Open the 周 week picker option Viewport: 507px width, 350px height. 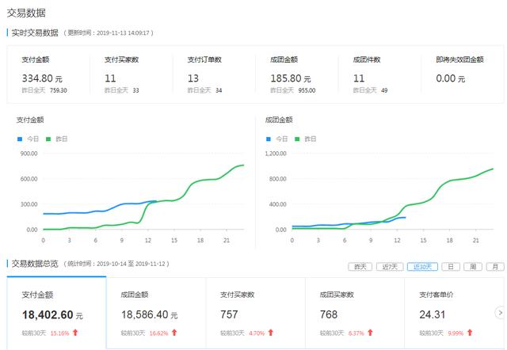point(473,267)
